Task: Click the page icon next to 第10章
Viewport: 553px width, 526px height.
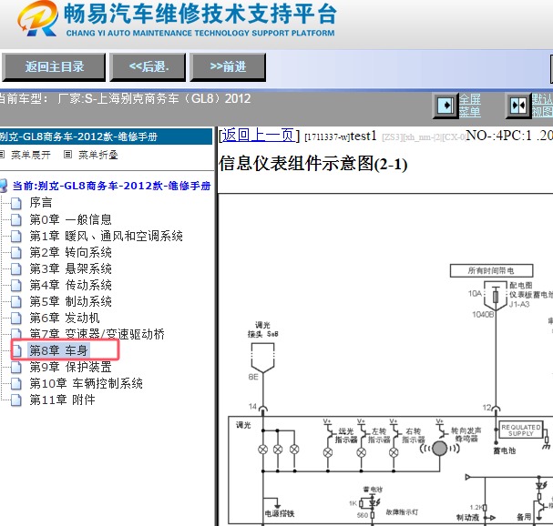Action: pyautogui.click(x=16, y=384)
